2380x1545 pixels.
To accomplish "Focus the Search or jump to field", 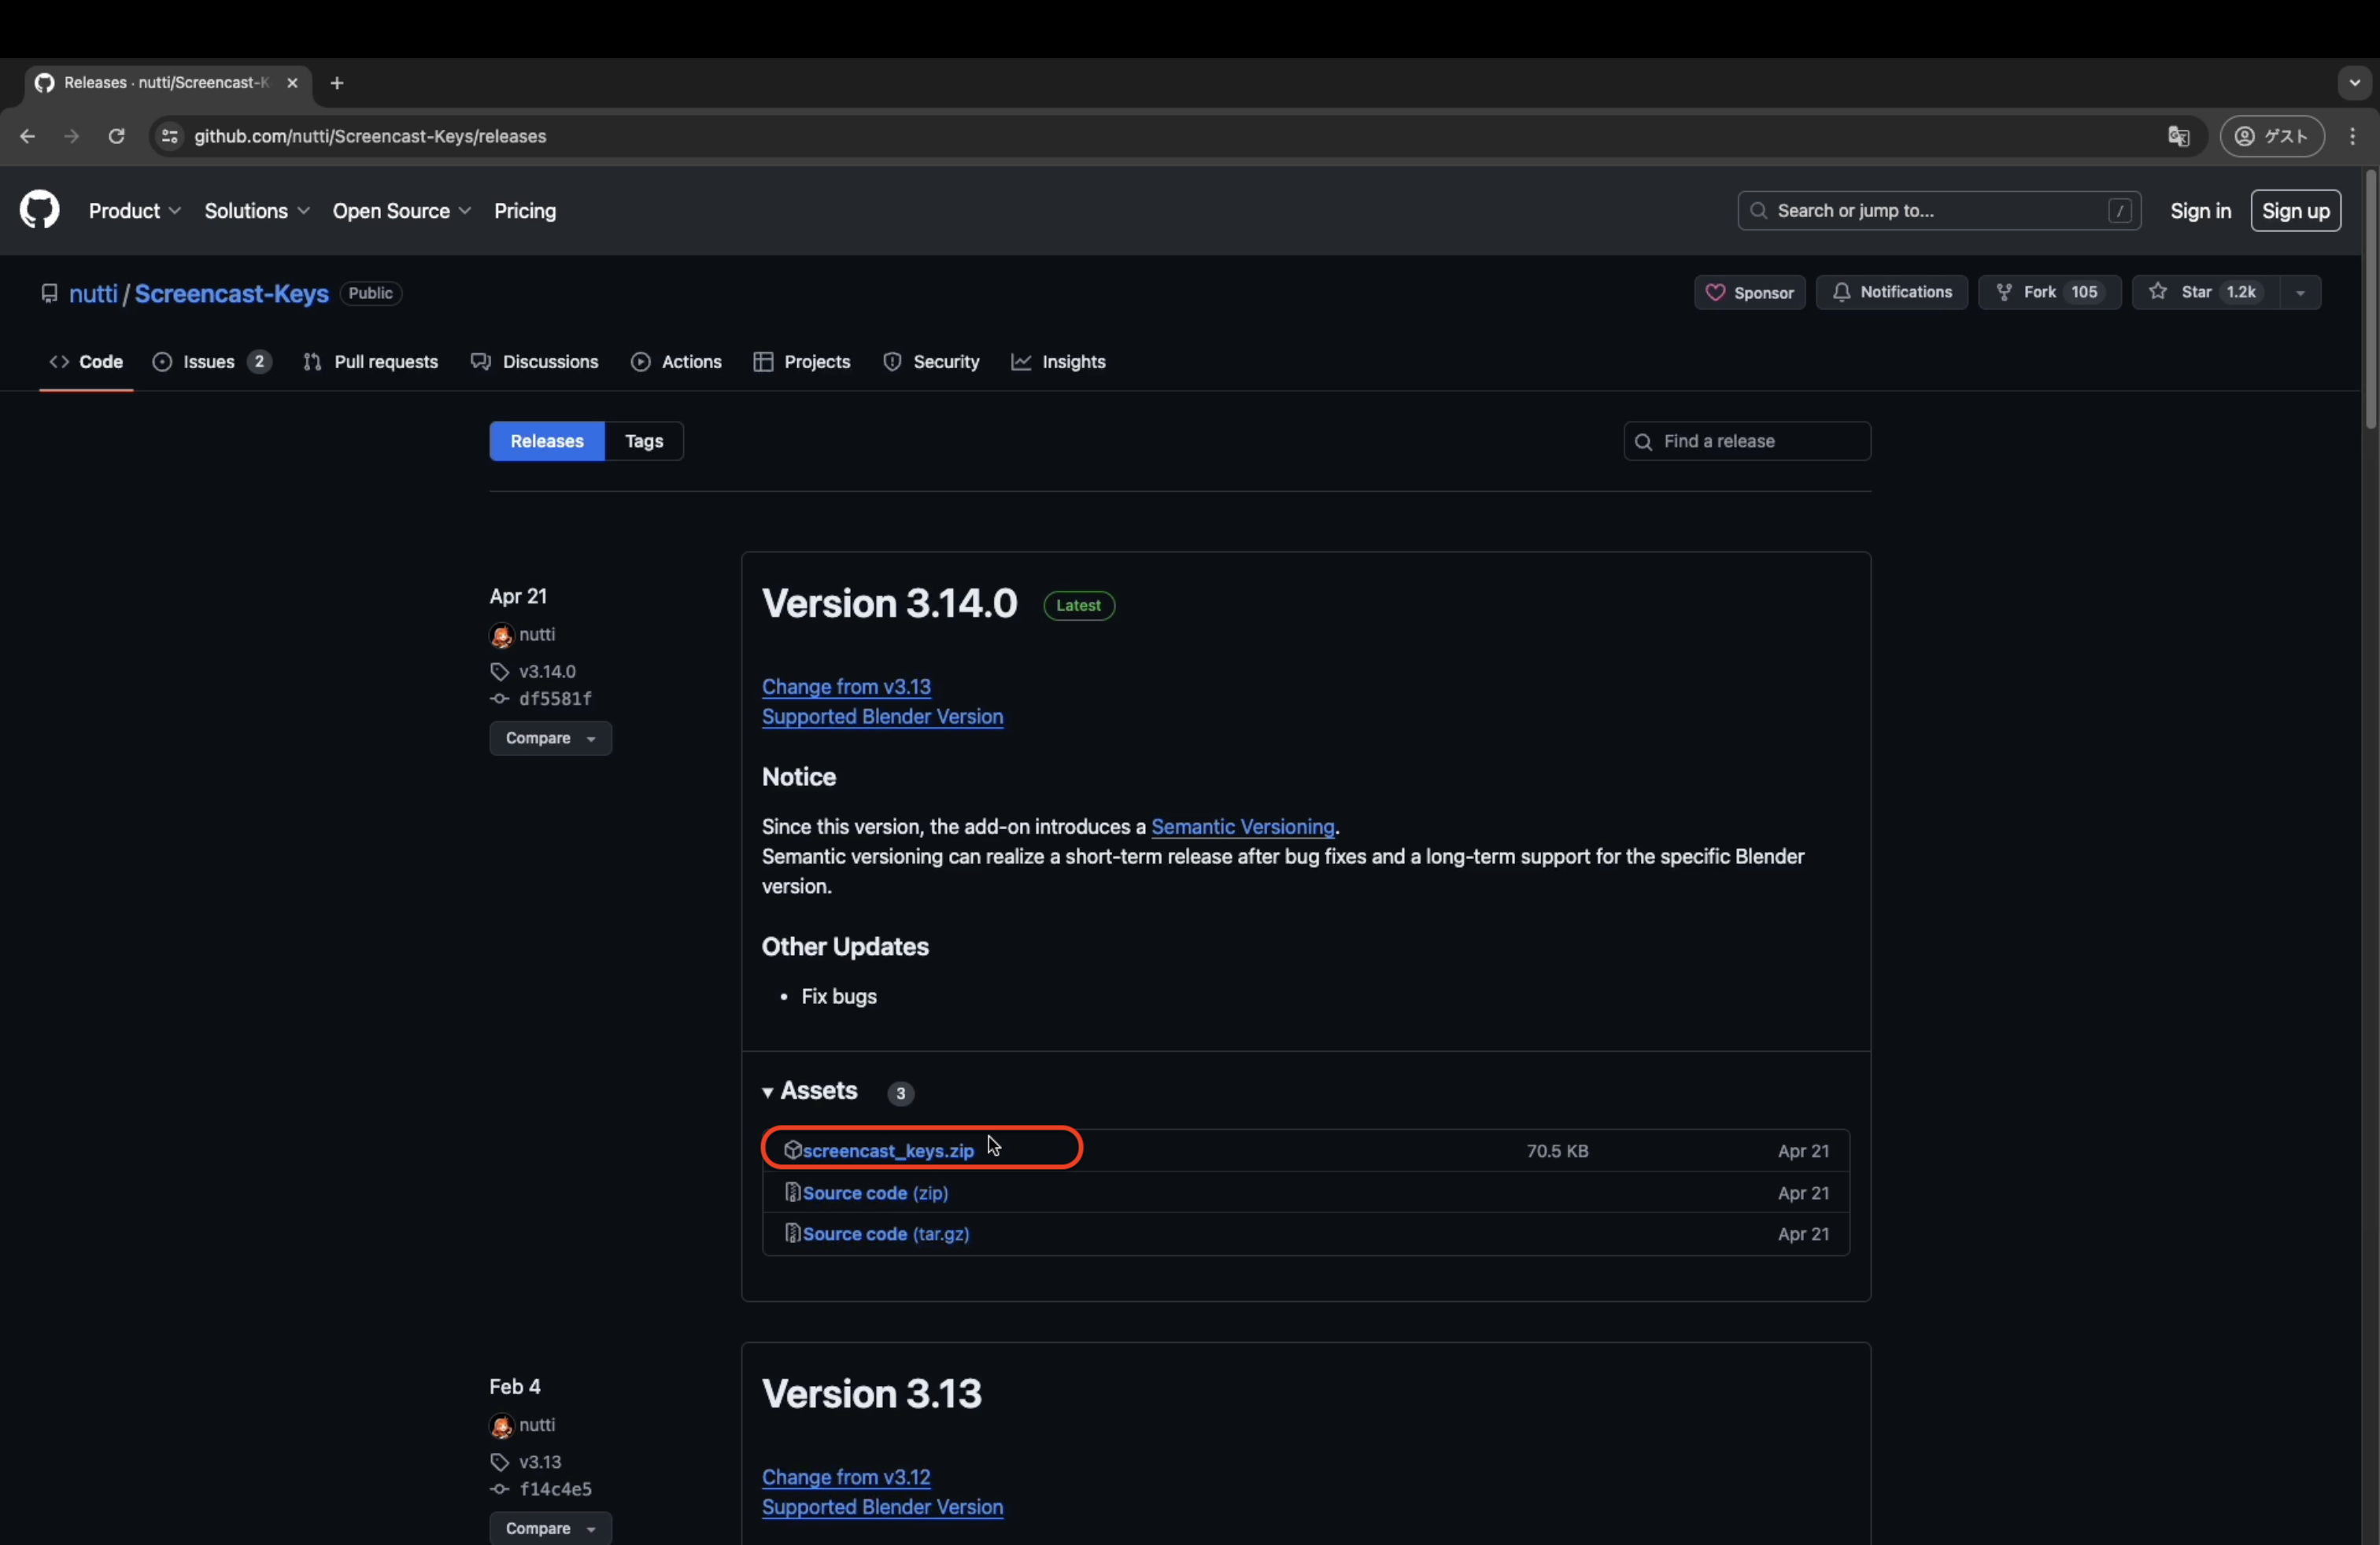I will (1938, 211).
